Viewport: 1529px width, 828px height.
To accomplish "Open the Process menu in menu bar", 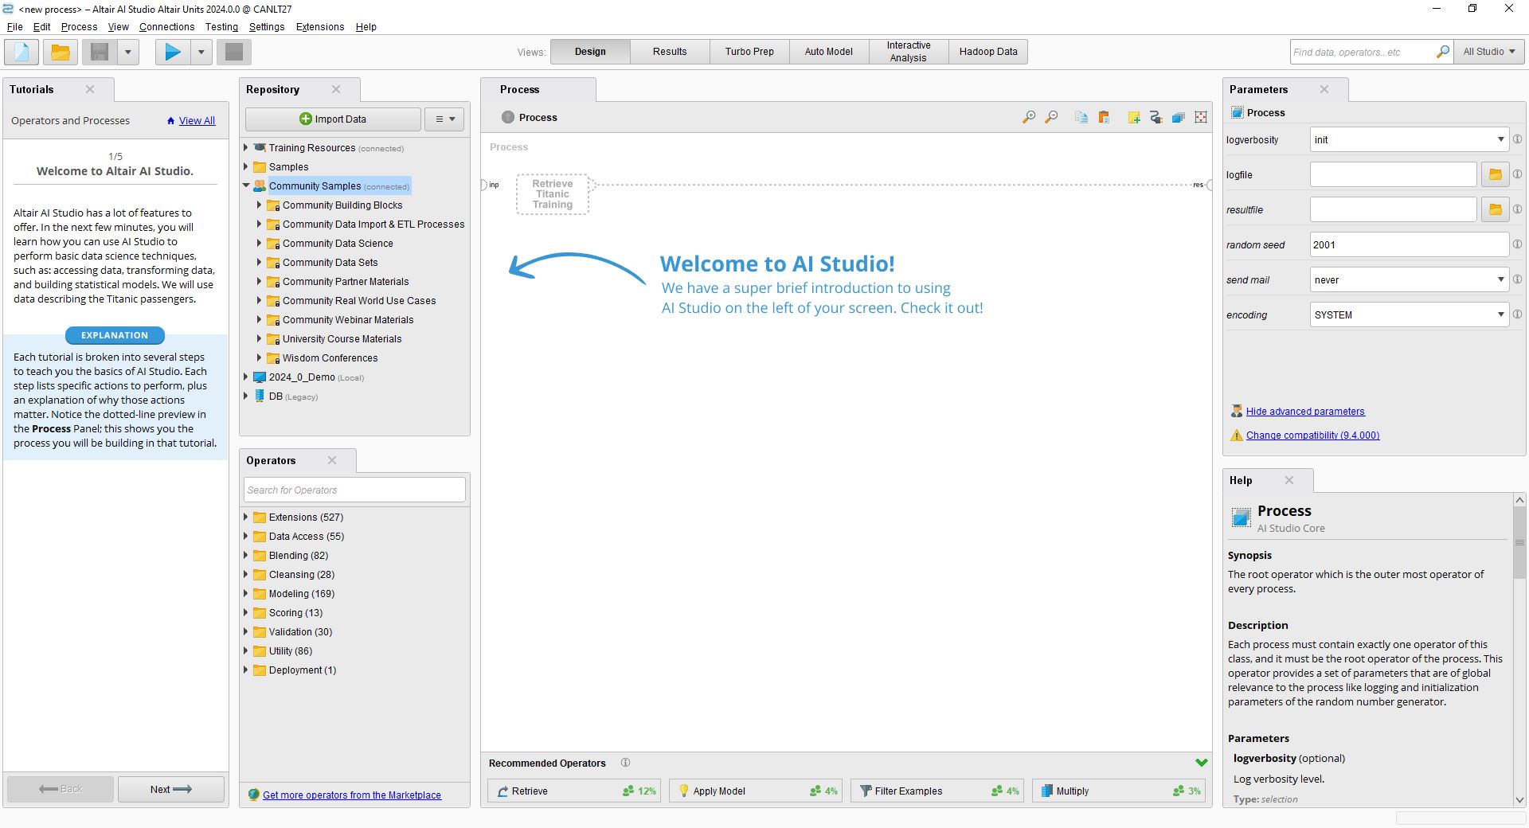I will click(x=78, y=26).
